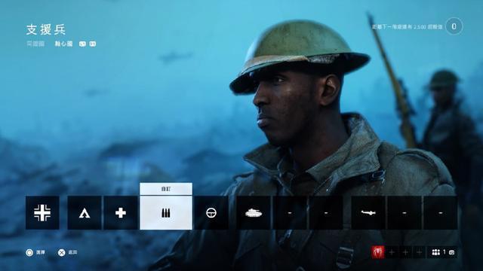Switch to the 同盟國 faction tab
This screenshot has width=483, height=271.
coord(35,44)
